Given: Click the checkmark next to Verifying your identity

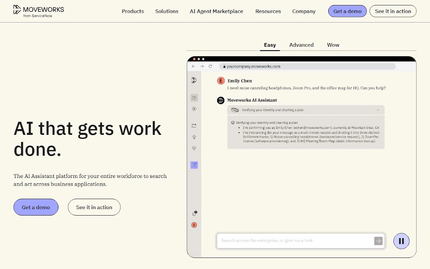Looking at the screenshot, I should (233, 123).
